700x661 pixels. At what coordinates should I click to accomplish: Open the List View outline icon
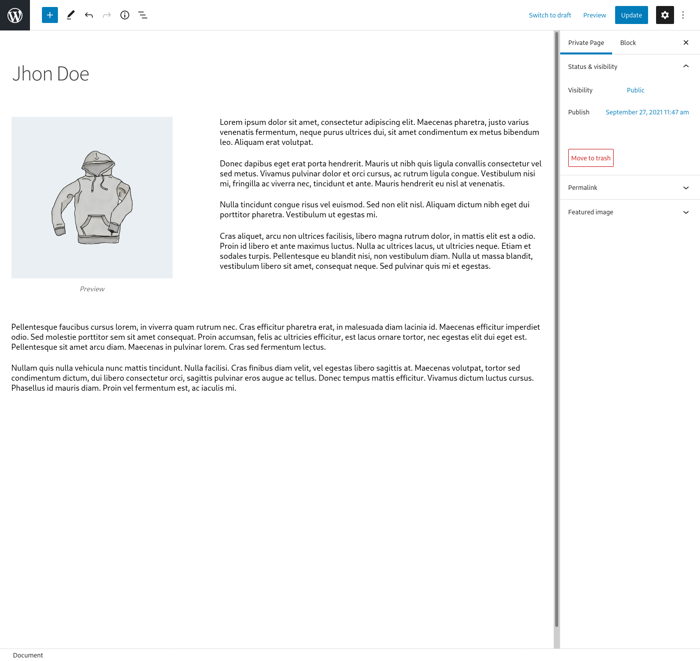143,15
